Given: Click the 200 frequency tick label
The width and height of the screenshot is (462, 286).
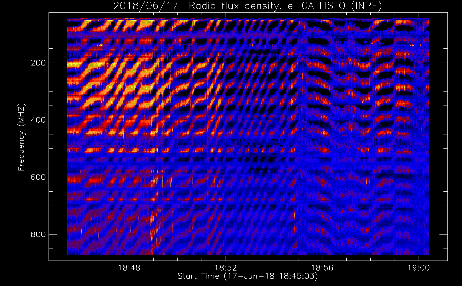Looking at the screenshot, I should click(38, 63).
